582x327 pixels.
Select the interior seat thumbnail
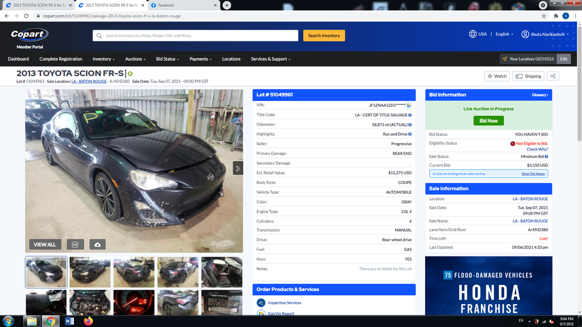(x=222, y=272)
